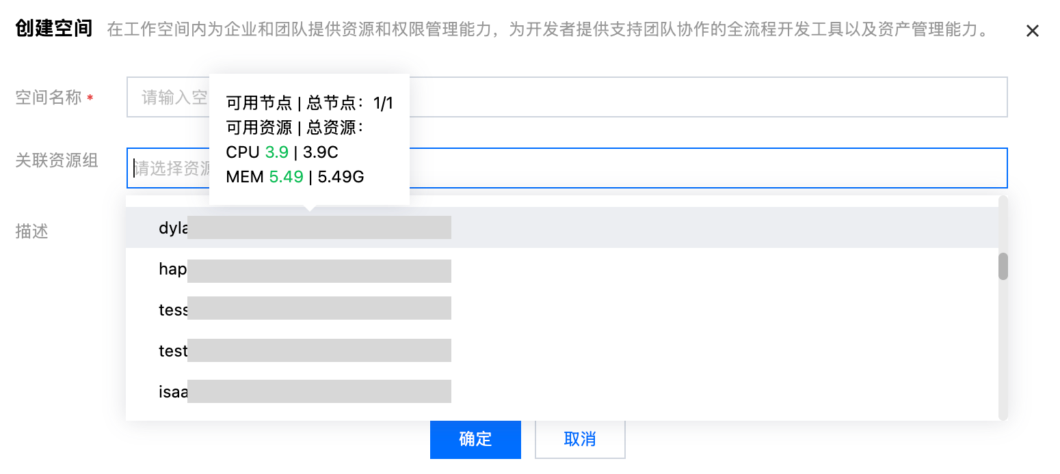Click the 空间名称 input field
The height and width of the screenshot is (474, 1060).
click(684, 97)
